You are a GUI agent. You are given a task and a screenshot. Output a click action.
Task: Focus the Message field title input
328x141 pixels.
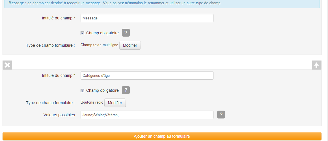pos(147,18)
